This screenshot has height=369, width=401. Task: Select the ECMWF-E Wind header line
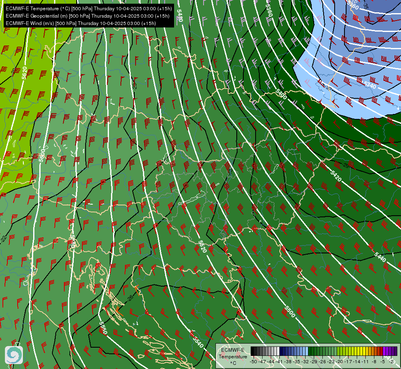click(x=81, y=23)
